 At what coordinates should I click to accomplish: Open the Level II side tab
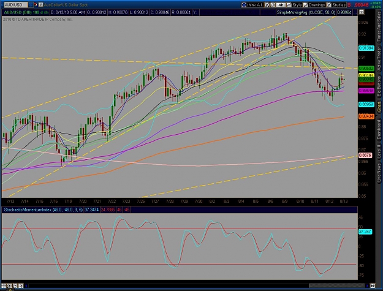(379, 151)
